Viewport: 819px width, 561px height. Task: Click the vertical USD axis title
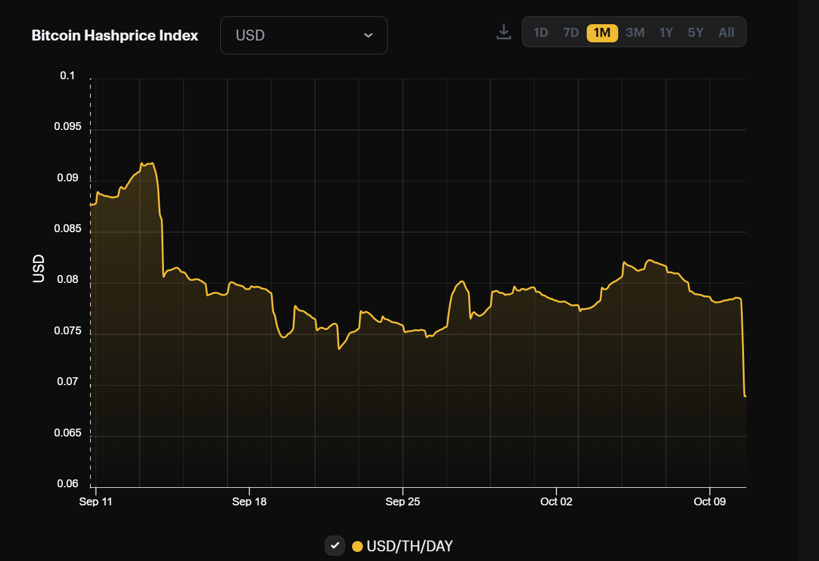tap(39, 268)
